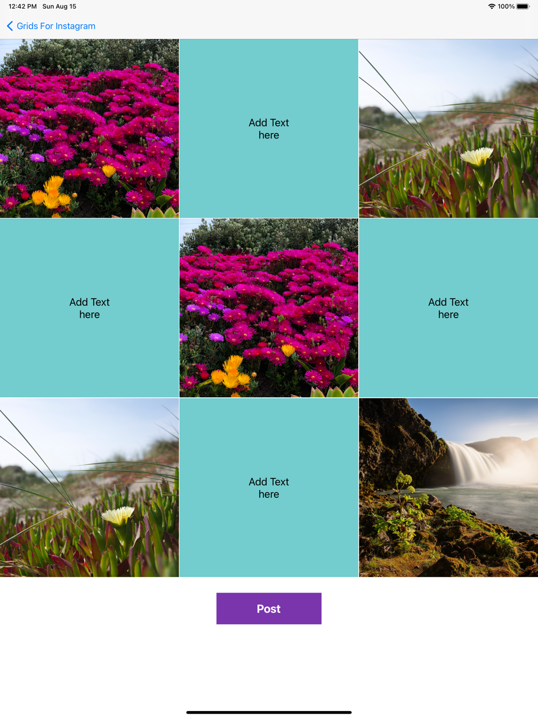Tap the home indicator bar

coord(269,712)
